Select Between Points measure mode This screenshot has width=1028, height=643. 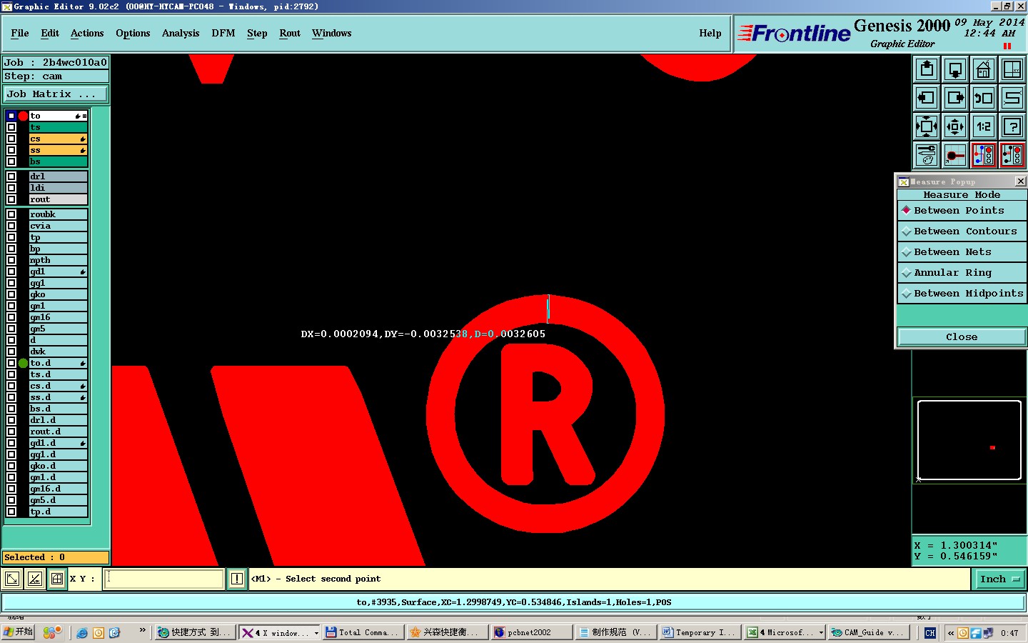coord(962,211)
